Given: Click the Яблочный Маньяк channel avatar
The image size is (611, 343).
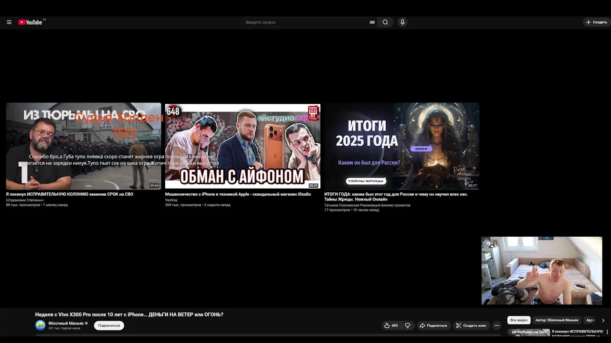Looking at the screenshot, I should pos(40,325).
